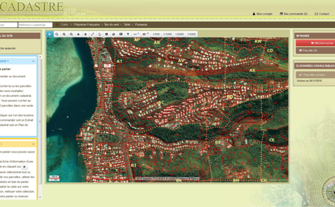Click the zoom out magnifier tool

click(71, 34)
